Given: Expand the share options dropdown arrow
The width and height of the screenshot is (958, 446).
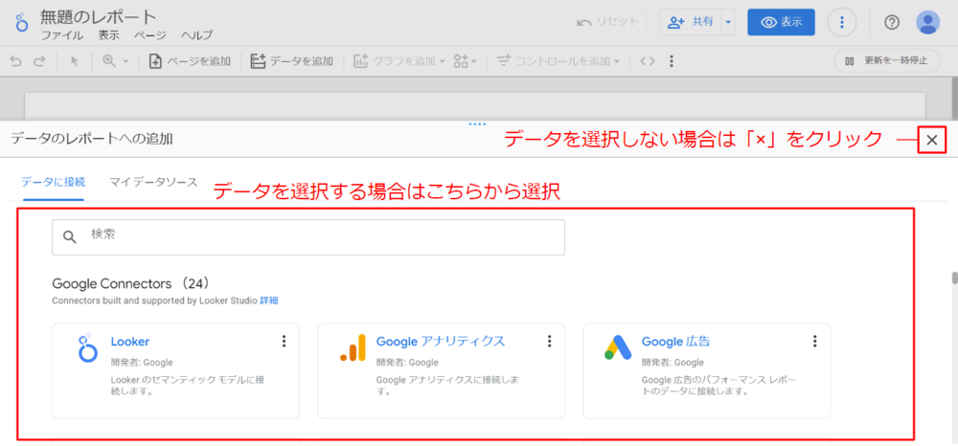Looking at the screenshot, I should [x=728, y=22].
